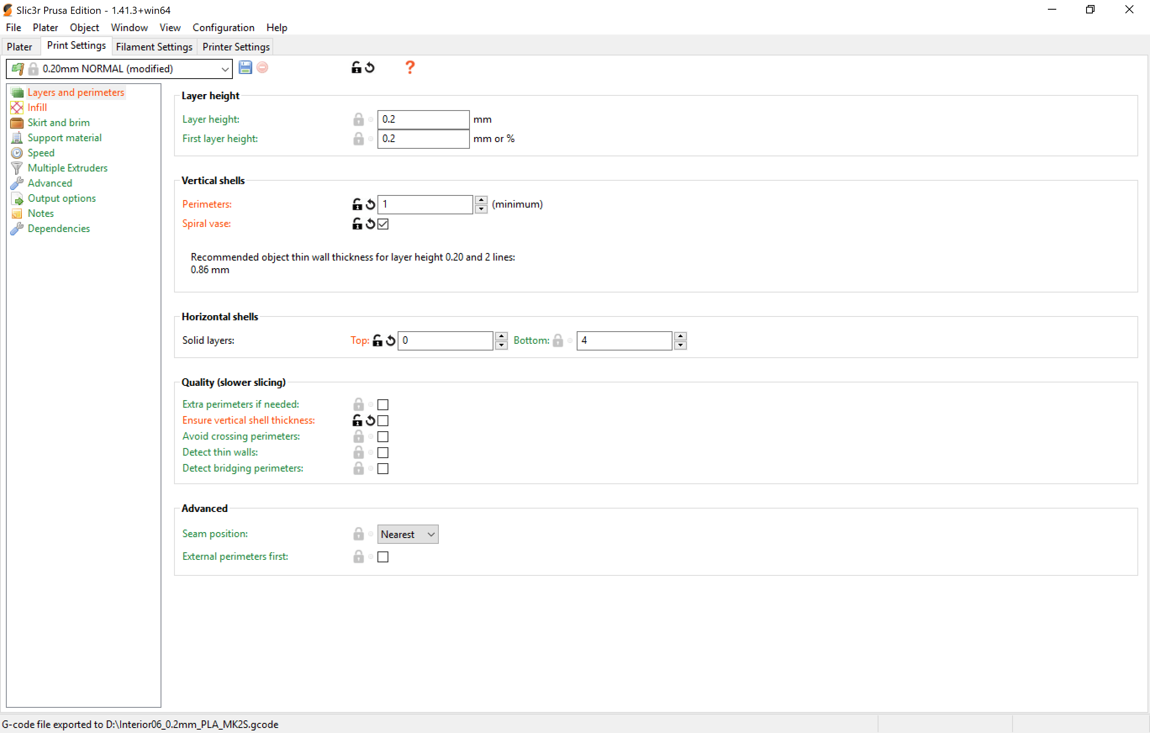
Task: Click the Layer height input field
Action: (x=423, y=119)
